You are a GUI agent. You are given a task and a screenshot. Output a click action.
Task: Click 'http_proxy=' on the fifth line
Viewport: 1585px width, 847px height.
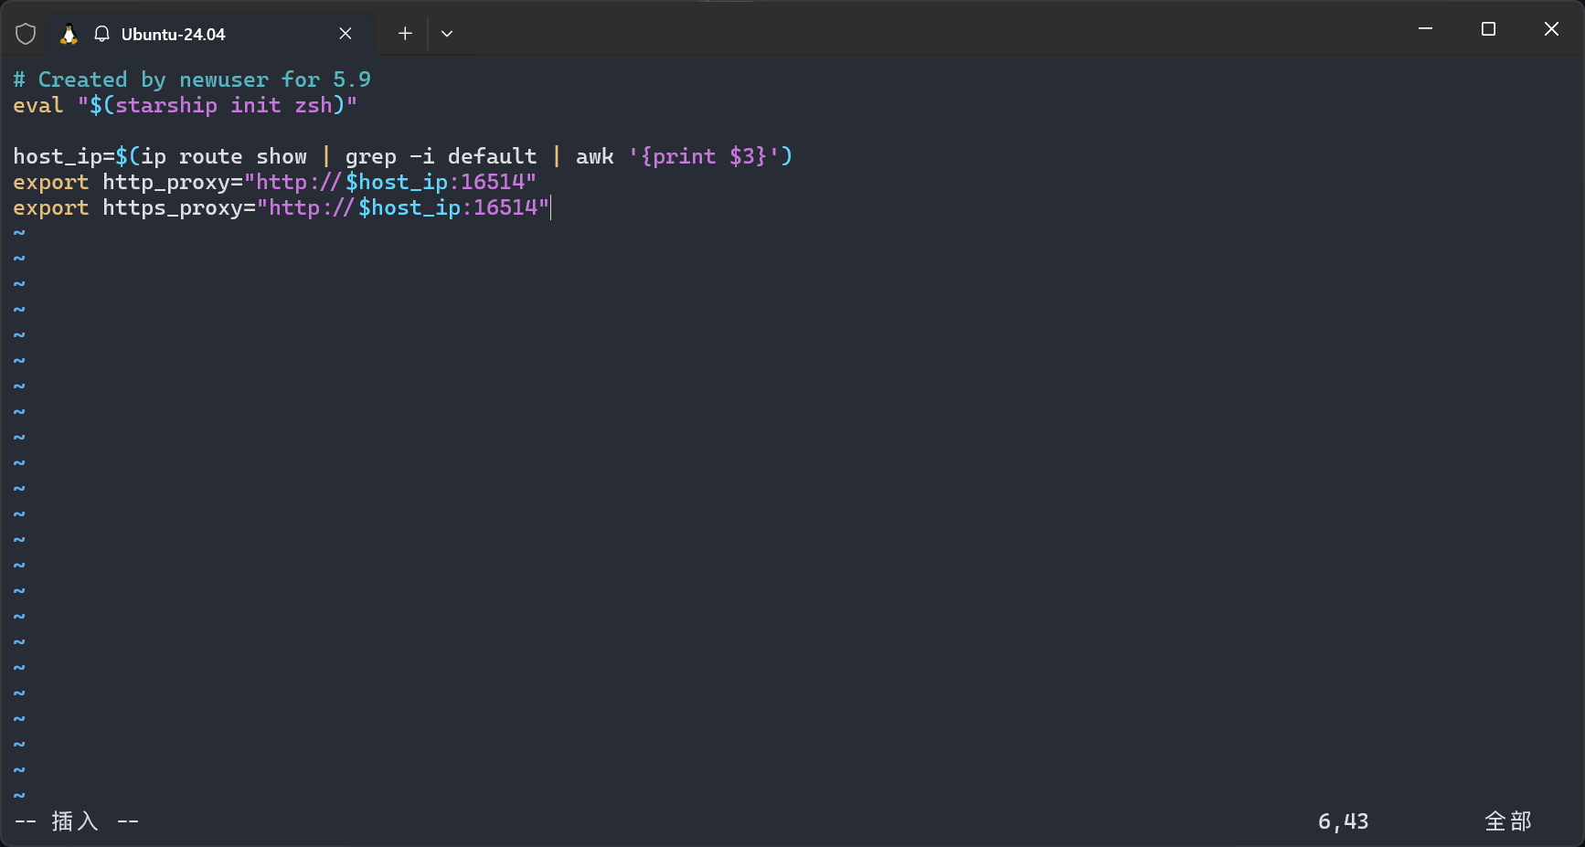(173, 182)
